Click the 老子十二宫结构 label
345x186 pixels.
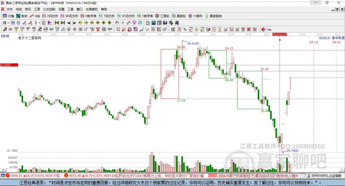[x=30, y=38]
